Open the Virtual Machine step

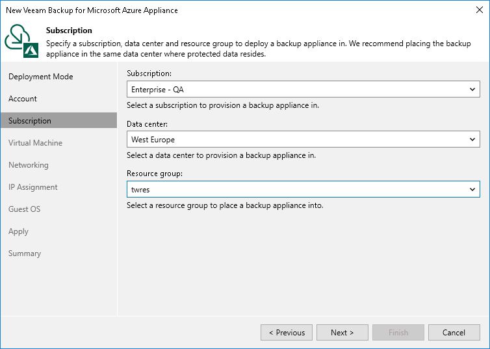[x=35, y=143]
